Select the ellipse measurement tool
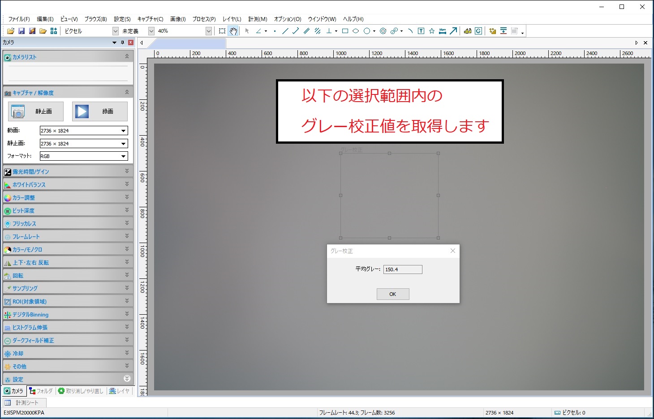 coord(356,31)
